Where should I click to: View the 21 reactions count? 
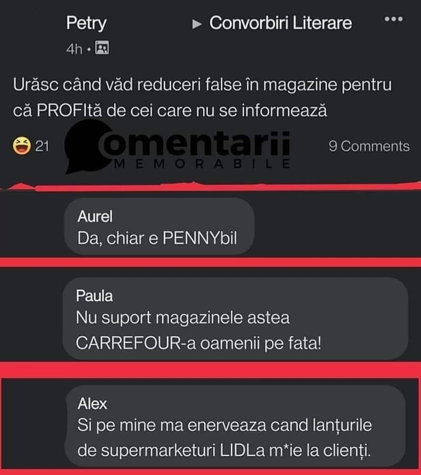(x=42, y=146)
